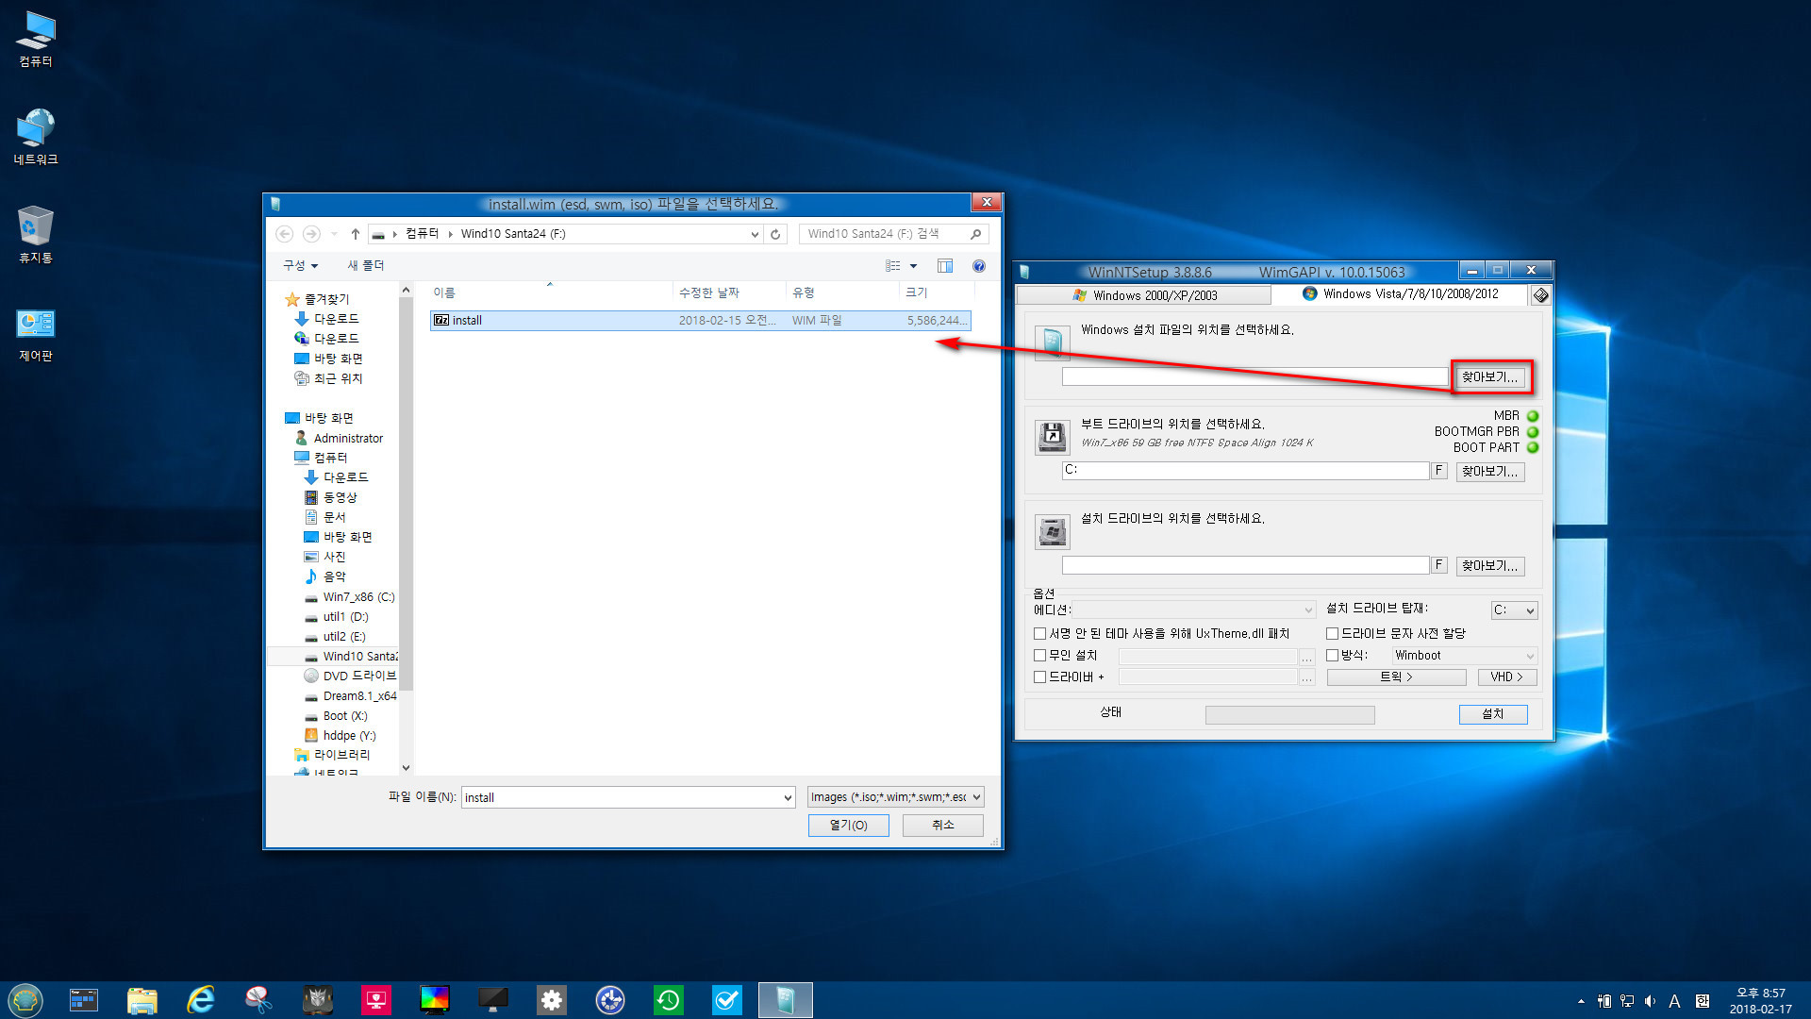This screenshot has height=1019, width=1811.
Task: Select Win7_x86 (C:) in navigation tree
Action: click(x=358, y=597)
